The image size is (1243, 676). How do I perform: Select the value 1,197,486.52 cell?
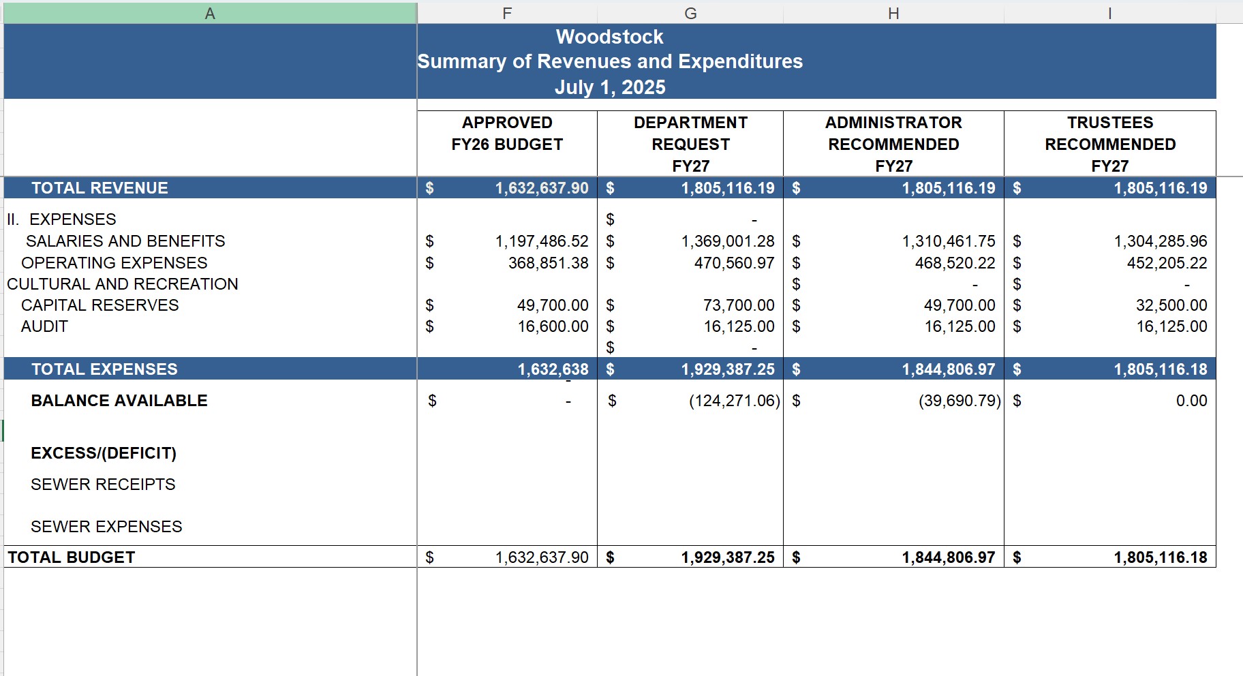pyautogui.click(x=541, y=241)
